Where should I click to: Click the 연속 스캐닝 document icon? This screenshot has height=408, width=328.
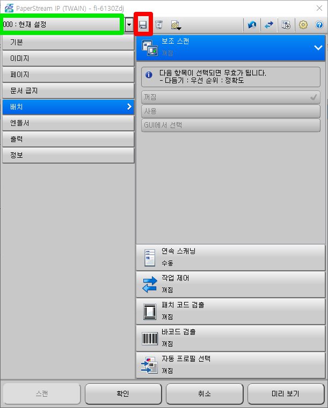click(150, 257)
